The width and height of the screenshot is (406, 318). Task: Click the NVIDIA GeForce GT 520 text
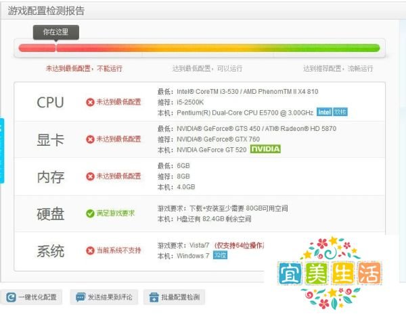211,150
